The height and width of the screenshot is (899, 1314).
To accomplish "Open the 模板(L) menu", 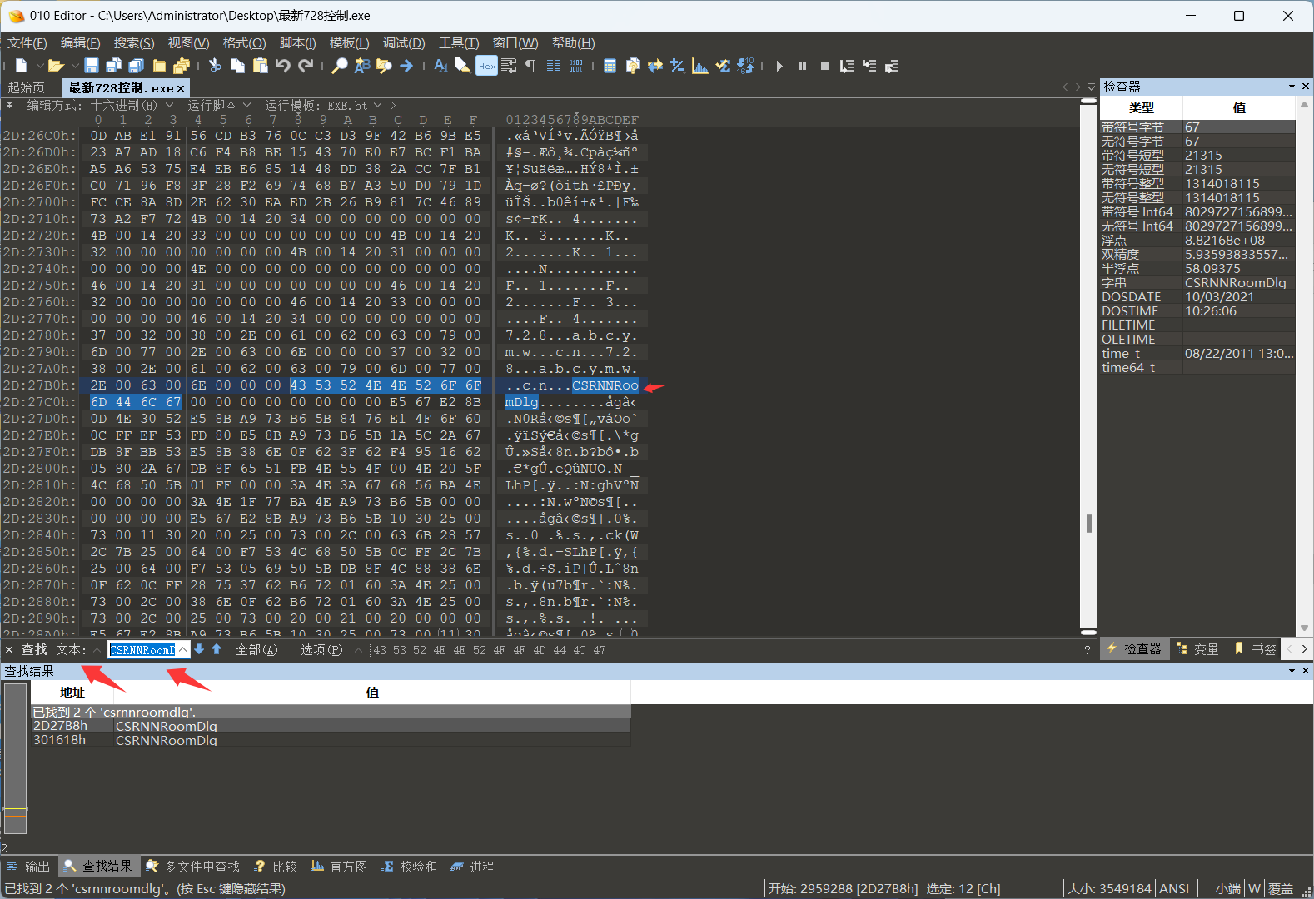I will click(349, 43).
